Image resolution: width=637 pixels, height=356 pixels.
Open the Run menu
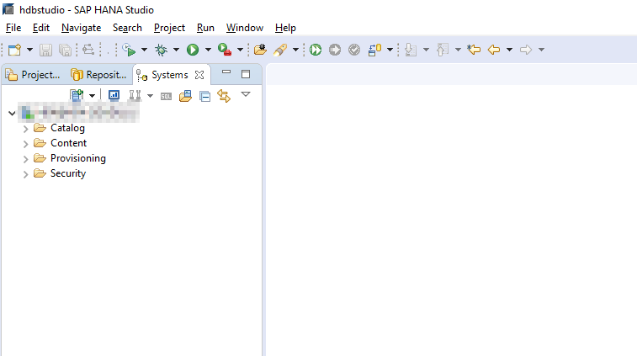pyautogui.click(x=205, y=28)
